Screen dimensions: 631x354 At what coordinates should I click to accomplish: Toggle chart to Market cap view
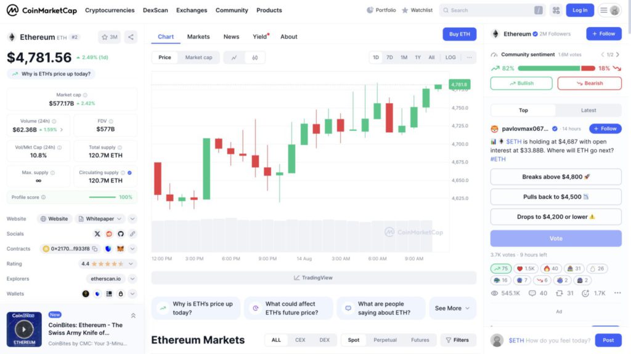[198, 57]
